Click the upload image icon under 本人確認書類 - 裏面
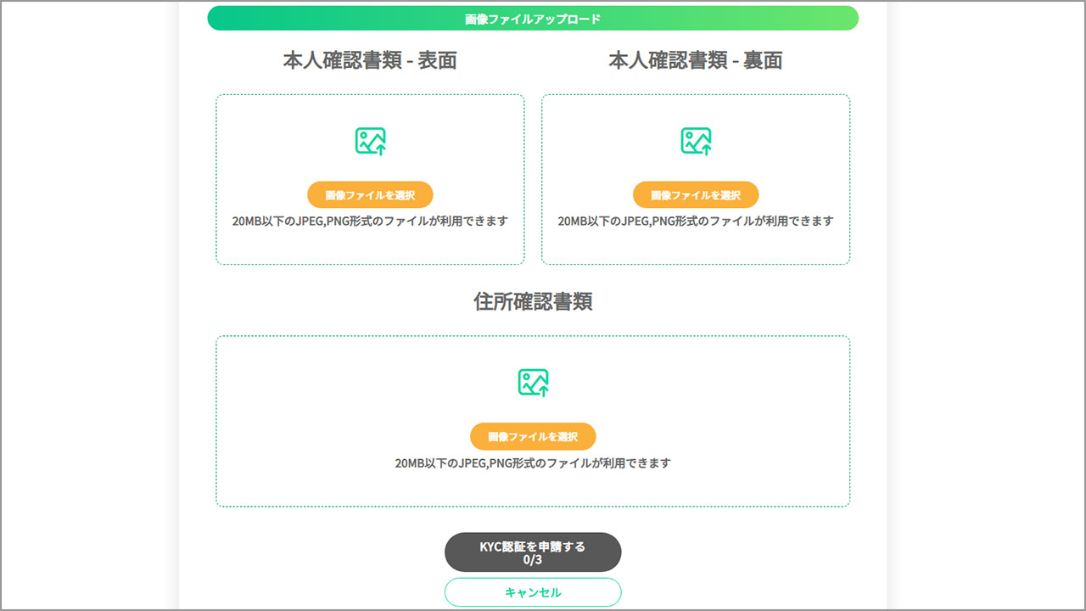Screen dimensions: 1086x611 tap(696, 142)
